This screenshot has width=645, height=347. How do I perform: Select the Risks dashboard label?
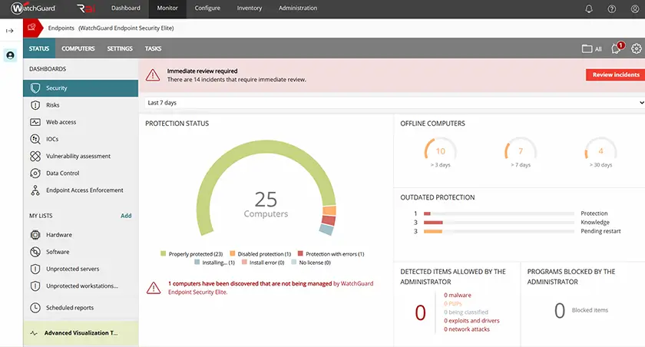tap(53, 105)
